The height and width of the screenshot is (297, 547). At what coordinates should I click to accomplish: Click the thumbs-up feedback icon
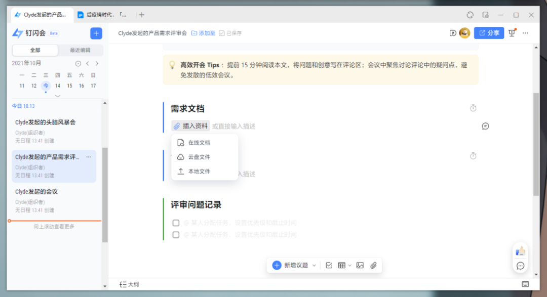coord(520,251)
